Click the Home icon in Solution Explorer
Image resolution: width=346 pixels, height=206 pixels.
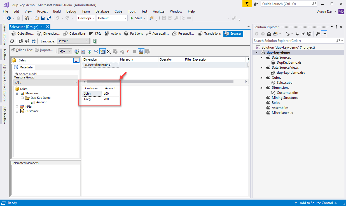coord(269,34)
